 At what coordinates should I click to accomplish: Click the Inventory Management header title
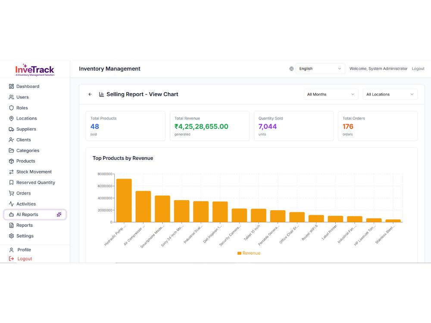coord(109,68)
